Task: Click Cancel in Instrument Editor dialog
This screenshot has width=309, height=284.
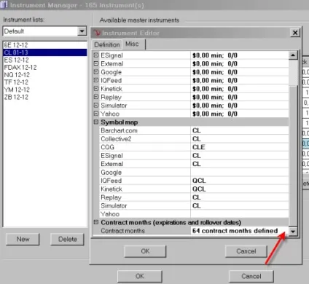Action: 246,251
